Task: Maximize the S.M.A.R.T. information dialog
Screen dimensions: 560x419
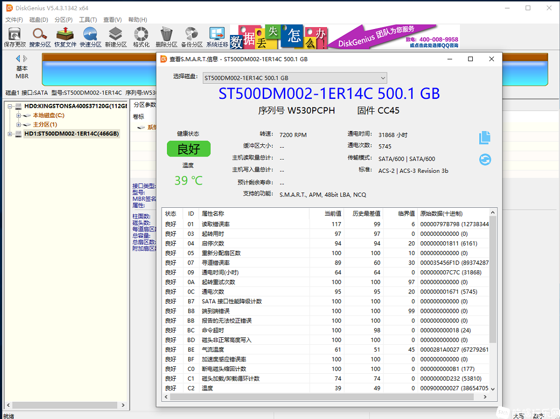Action: click(x=470, y=59)
